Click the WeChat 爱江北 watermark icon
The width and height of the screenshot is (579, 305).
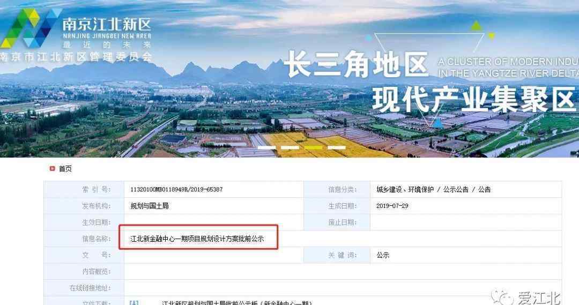coord(502,296)
